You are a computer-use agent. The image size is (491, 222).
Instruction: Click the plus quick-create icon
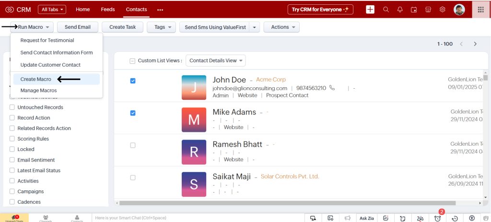(x=370, y=10)
